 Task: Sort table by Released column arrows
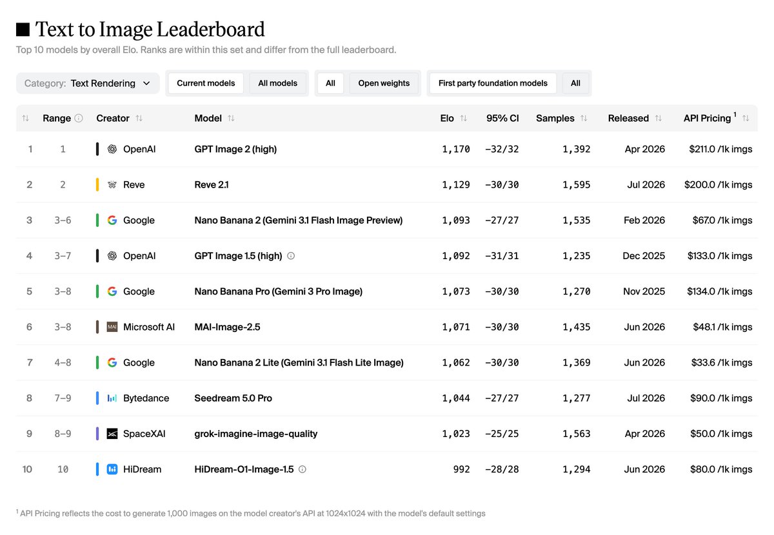tap(658, 119)
